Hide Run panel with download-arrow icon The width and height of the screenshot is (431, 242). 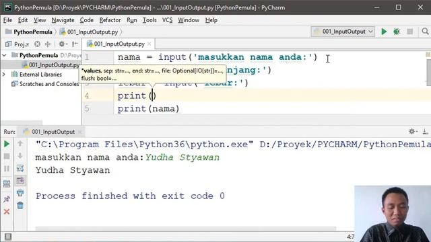425,132
